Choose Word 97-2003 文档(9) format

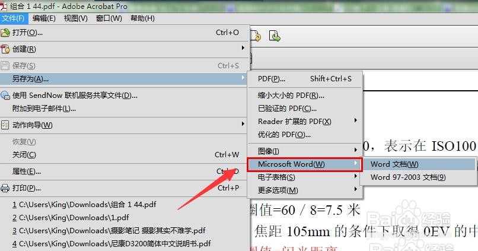tap(418, 177)
